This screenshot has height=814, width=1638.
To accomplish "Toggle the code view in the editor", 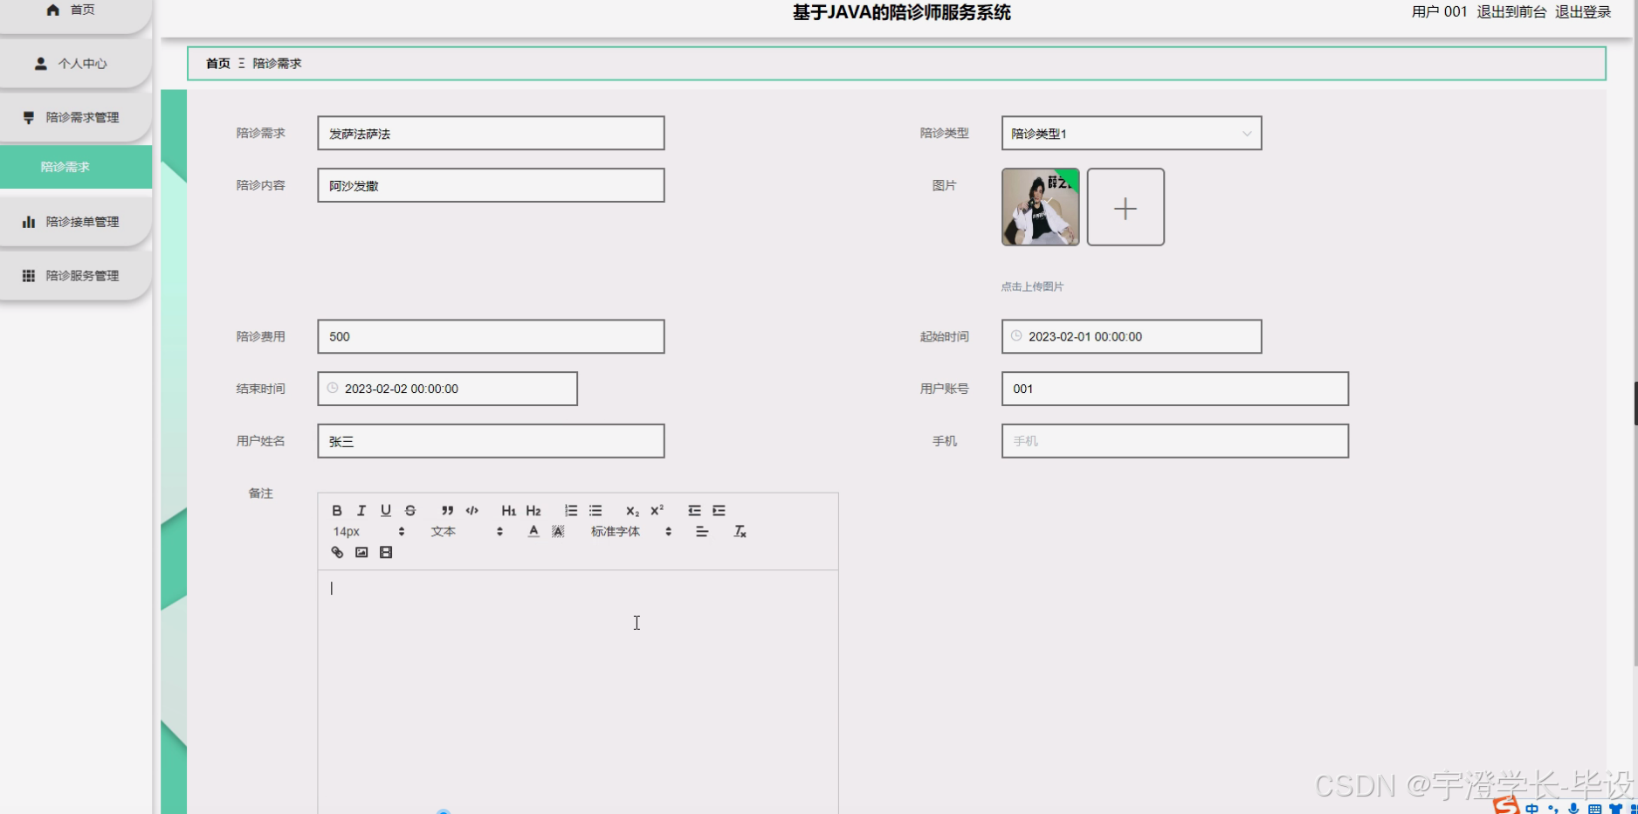I will [472, 510].
